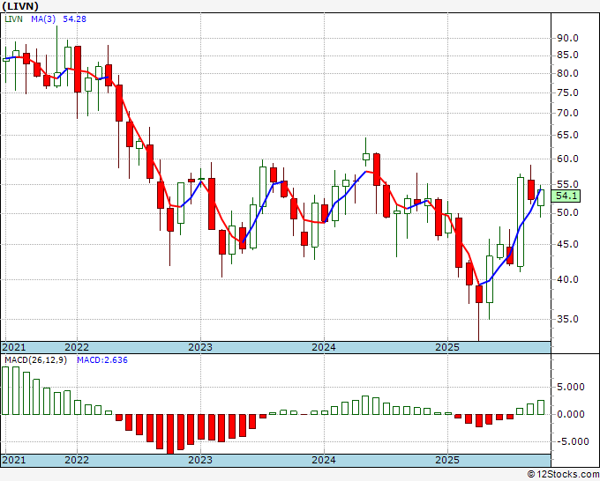
Task: Click the 50.0 price axis label
Action: (x=567, y=213)
